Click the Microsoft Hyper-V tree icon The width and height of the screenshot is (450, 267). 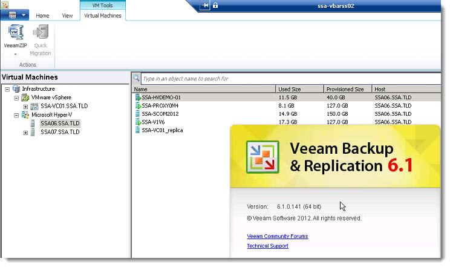pos(25,114)
